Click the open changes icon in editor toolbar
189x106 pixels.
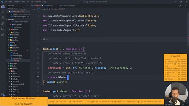pyautogui.click(x=180, y=6)
